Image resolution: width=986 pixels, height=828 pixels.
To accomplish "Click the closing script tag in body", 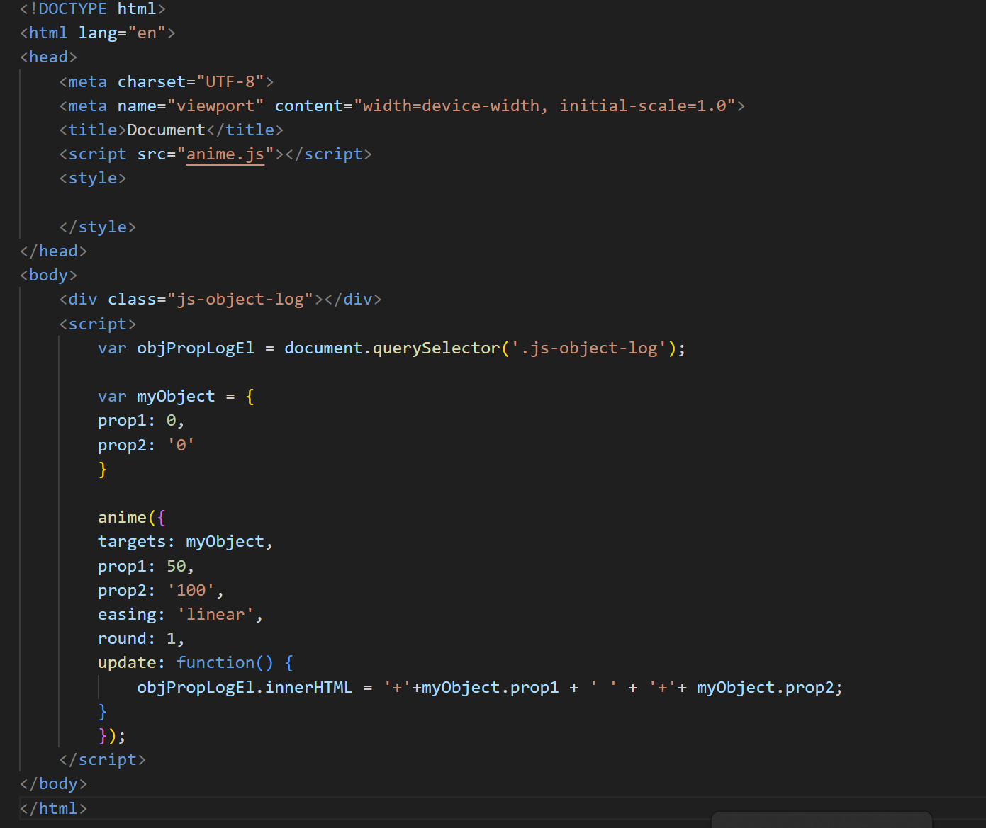I will [103, 760].
